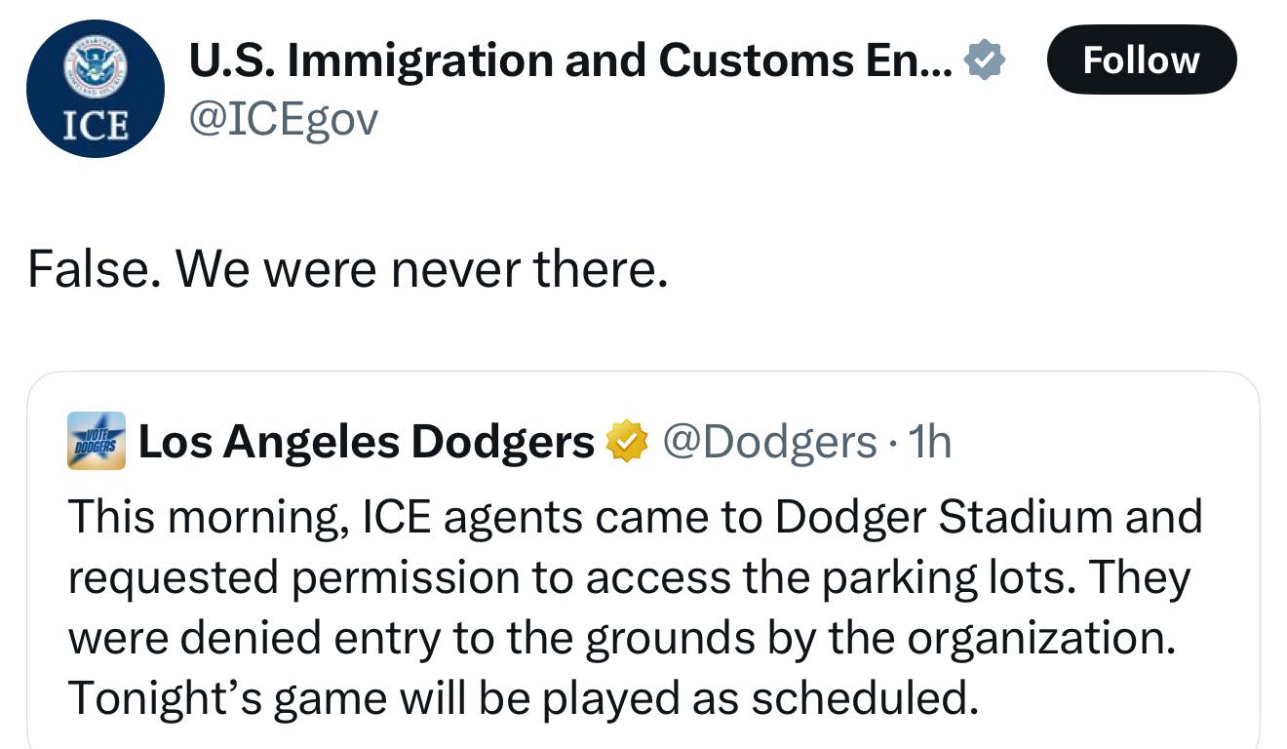Screen dimensions: 1287x749
Task: Open the @Dodgers handle in quoted post
Action: (x=769, y=443)
